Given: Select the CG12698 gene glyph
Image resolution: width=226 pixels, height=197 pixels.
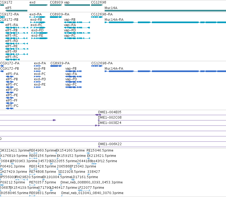Looking at the screenshot, I should click(x=97, y=5).
